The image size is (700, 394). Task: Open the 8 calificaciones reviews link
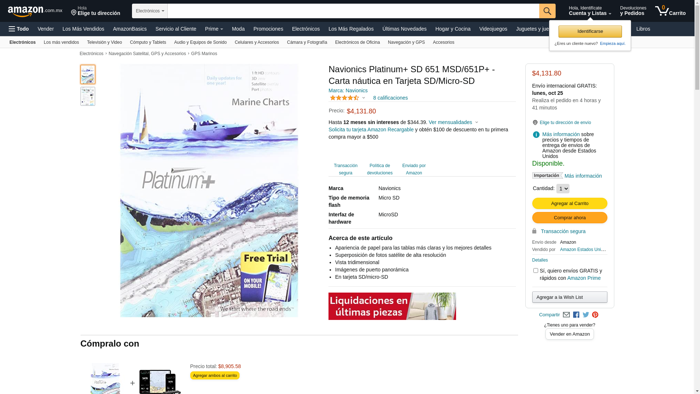[x=390, y=98]
